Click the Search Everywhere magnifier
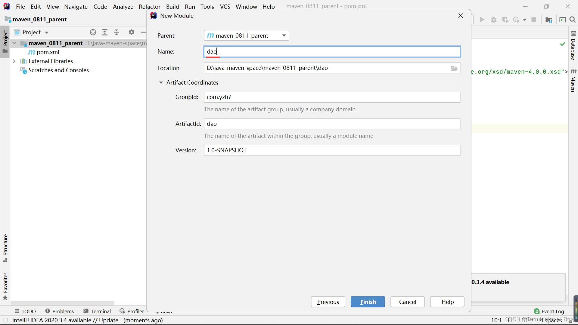578x325 pixels. [573, 20]
